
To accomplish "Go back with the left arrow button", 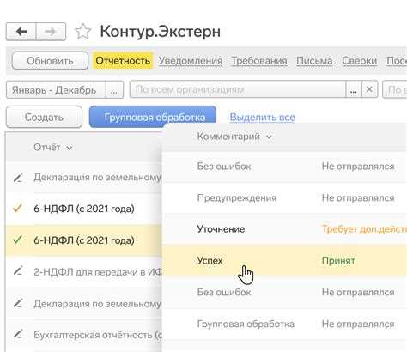I will (x=21, y=32).
